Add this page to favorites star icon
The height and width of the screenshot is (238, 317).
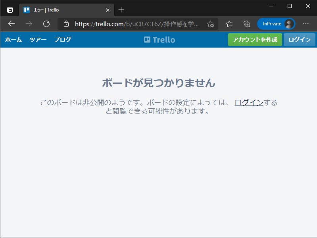pyautogui.click(x=210, y=24)
